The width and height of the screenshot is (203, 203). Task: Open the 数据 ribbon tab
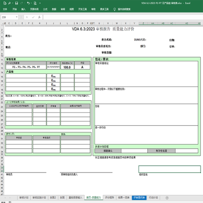(x=54, y=9)
